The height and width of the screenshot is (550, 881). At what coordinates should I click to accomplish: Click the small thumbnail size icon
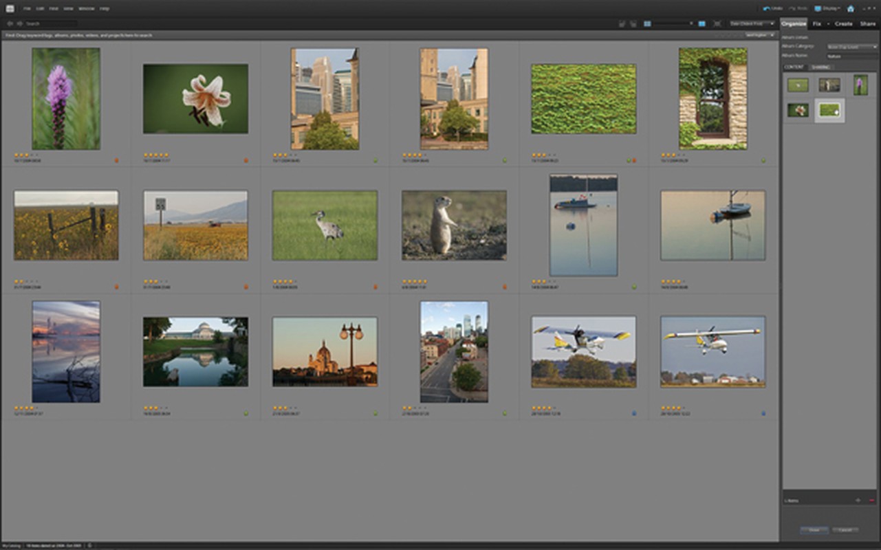(x=647, y=23)
